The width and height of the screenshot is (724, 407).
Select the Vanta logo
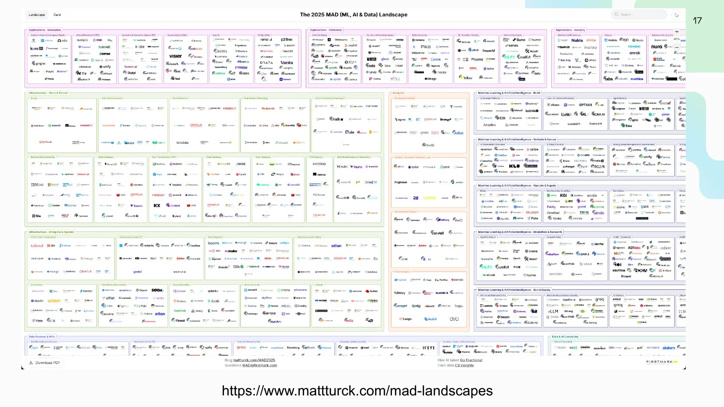click(287, 63)
